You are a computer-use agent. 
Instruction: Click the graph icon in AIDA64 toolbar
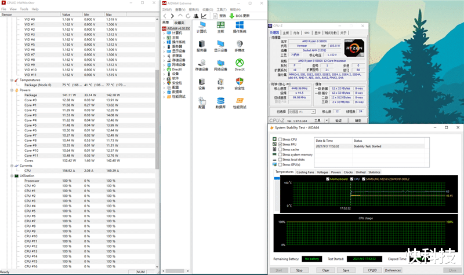pyautogui.click(x=204, y=16)
